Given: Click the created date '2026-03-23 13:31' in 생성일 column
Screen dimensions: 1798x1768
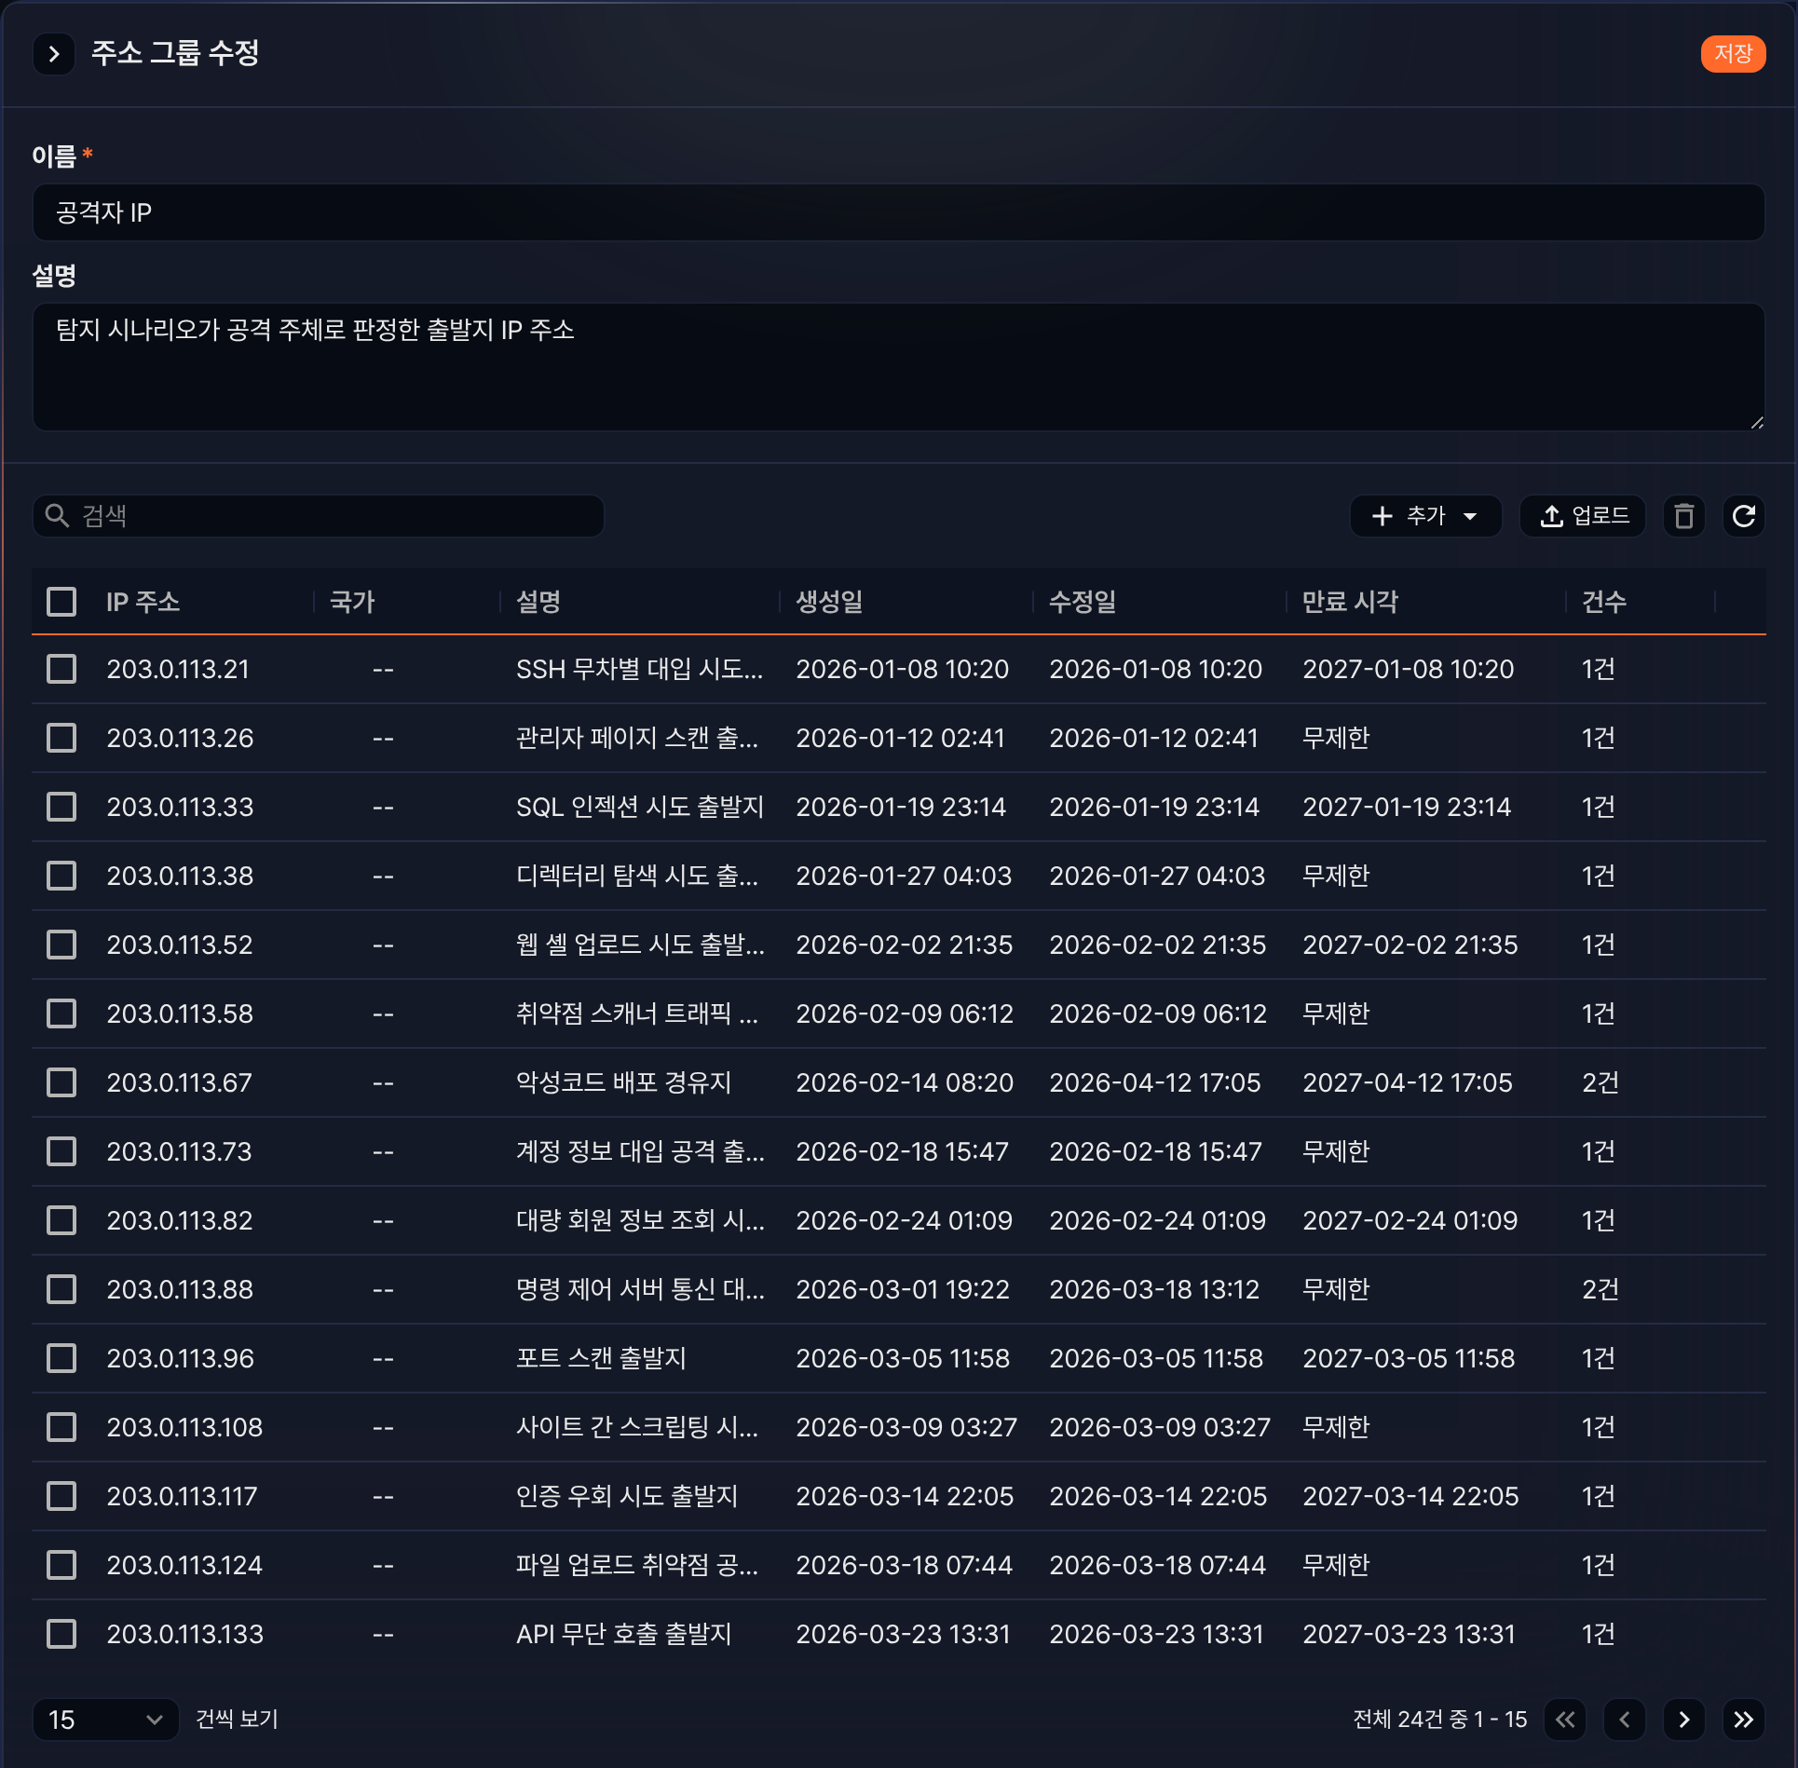Looking at the screenshot, I should [x=903, y=1634].
